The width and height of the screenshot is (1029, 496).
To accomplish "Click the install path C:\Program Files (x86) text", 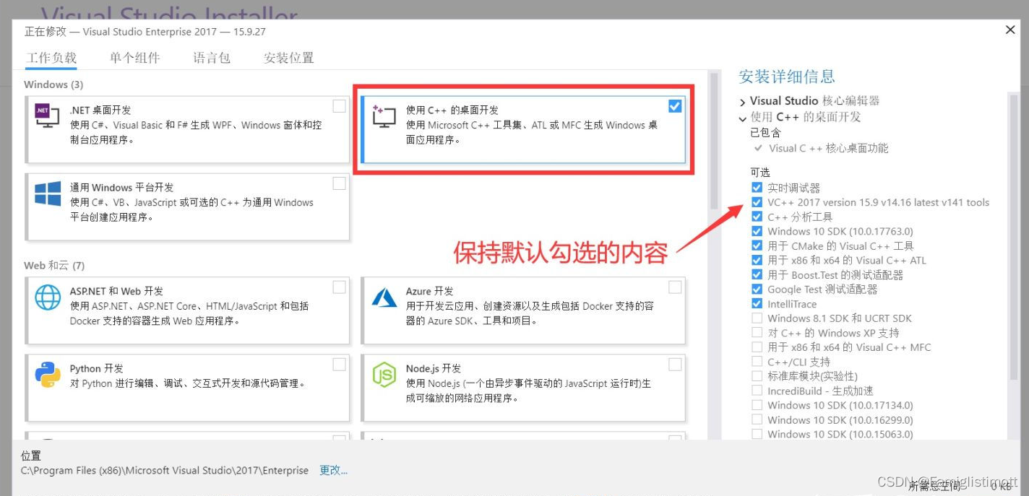I will pyautogui.click(x=165, y=470).
